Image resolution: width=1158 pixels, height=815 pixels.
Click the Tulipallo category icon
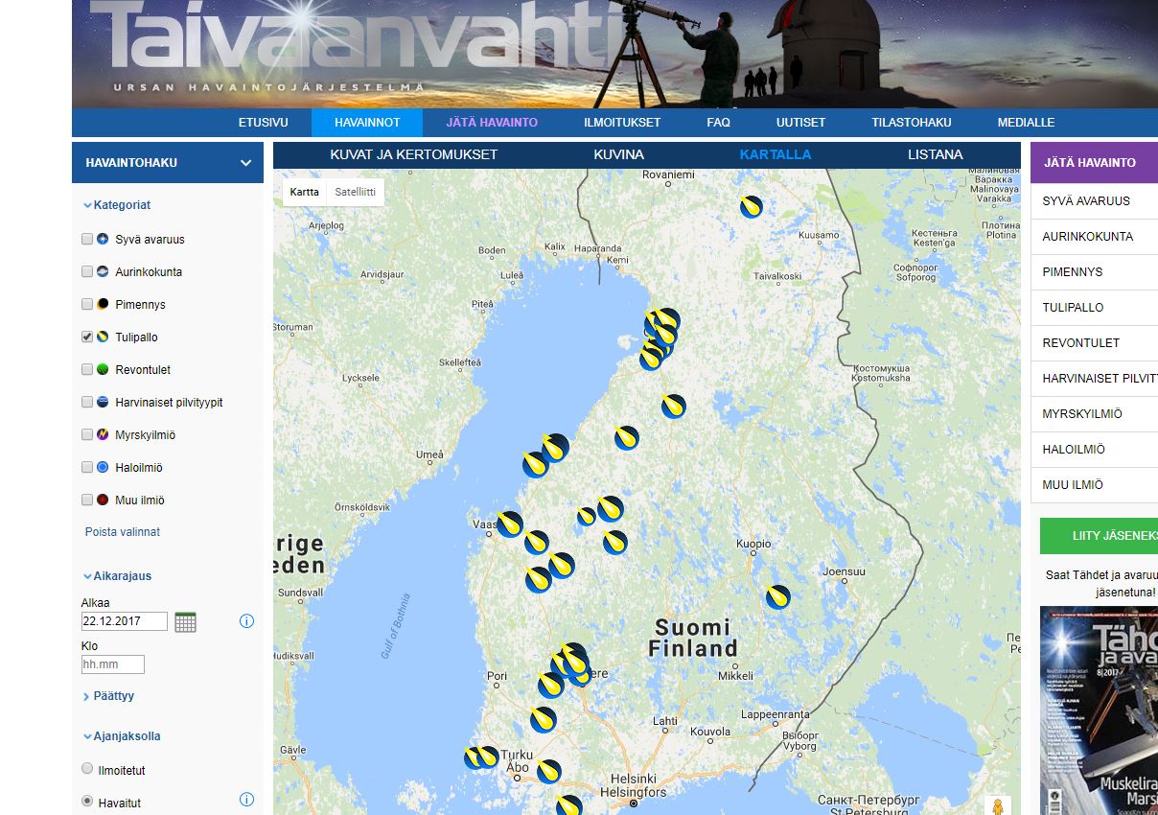point(103,338)
